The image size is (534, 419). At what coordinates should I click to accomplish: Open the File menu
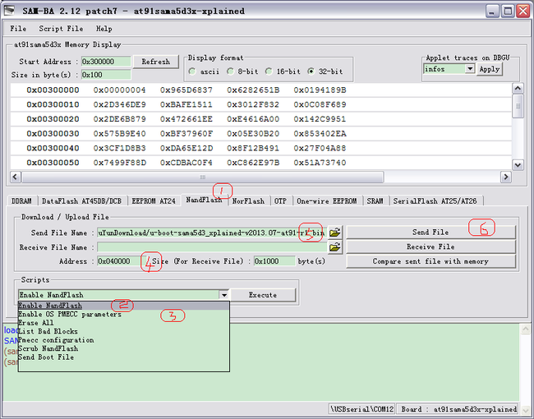[x=18, y=29]
